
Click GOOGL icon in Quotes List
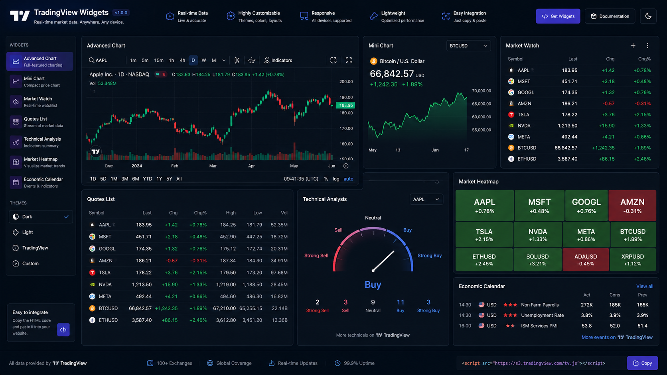(x=92, y=249)
